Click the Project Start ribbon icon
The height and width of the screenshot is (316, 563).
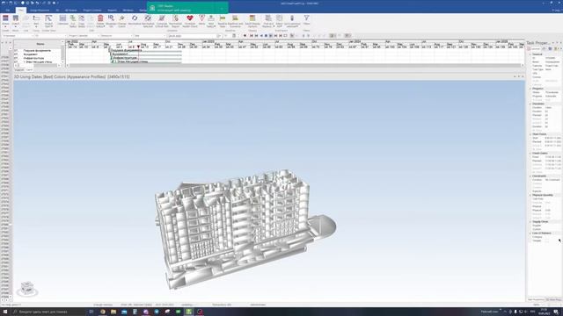click(x=48, y=21)
